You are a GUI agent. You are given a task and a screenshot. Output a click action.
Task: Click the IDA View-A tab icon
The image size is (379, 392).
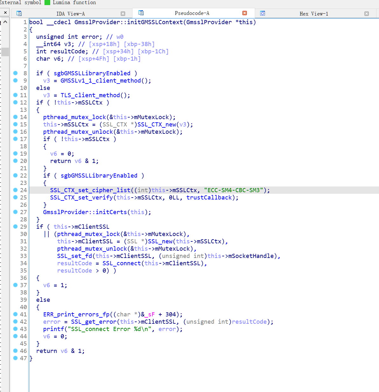point(19,13)
